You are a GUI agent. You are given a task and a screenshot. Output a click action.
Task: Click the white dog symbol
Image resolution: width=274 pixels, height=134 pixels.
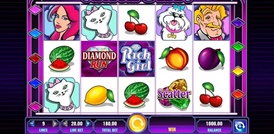pos(174,23)
